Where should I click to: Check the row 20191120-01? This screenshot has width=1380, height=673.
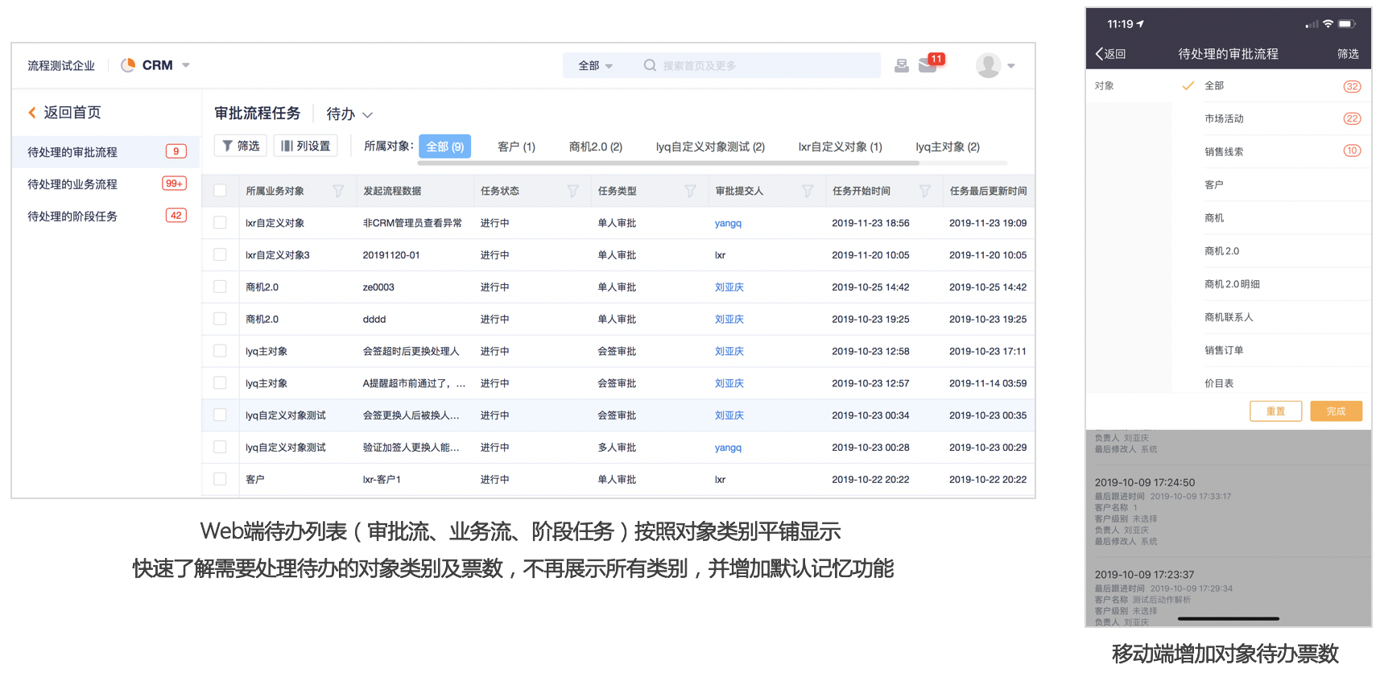tap(220, 255)
